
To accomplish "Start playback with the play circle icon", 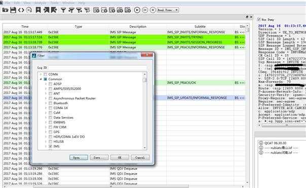I will coord(137,10).
